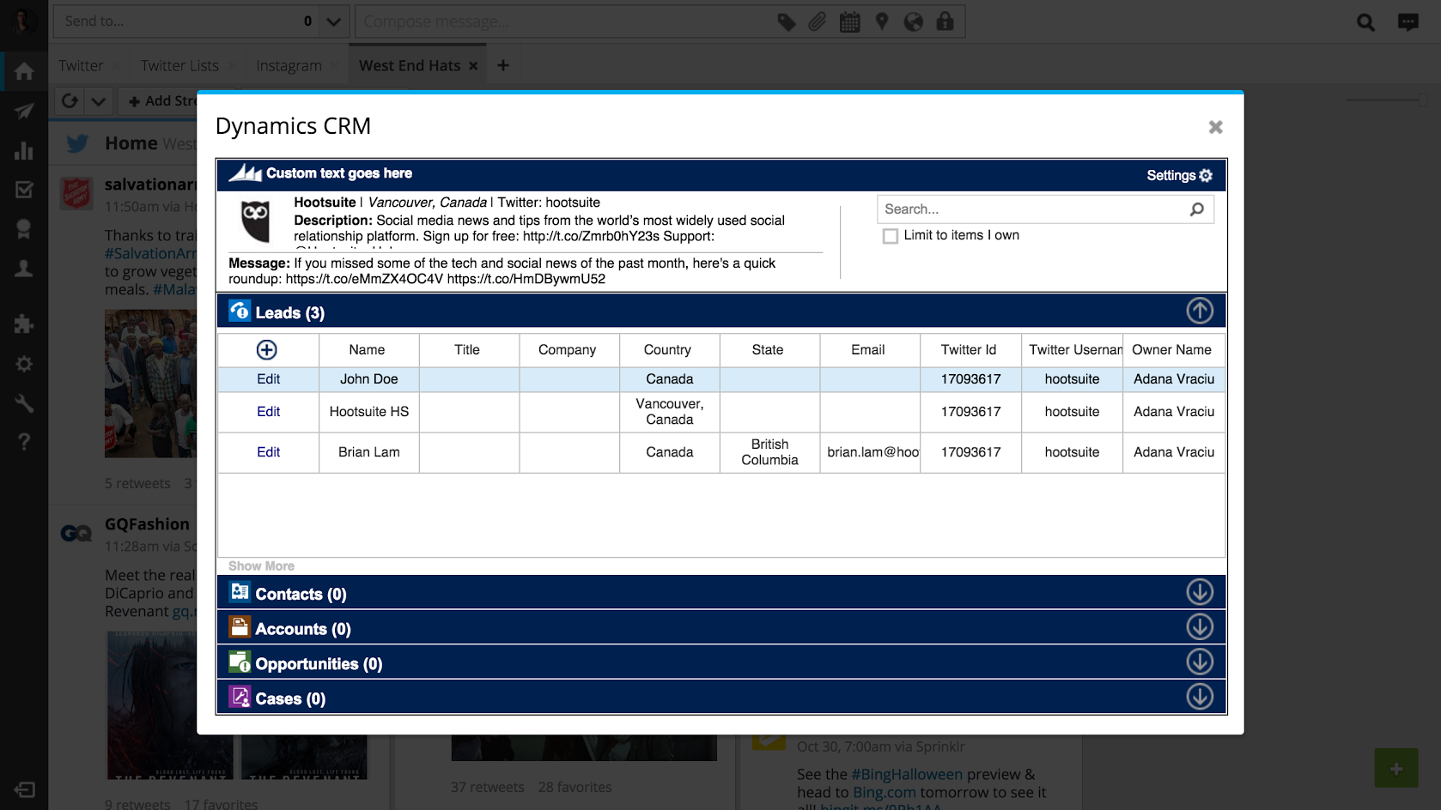1441x810 pixels.
Task: Click the green plus button at bottom right
Action: click(1396, 768)
